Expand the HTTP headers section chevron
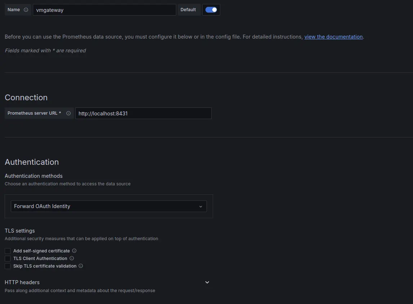This screenshot has width=413, height=304. [207, 282]
